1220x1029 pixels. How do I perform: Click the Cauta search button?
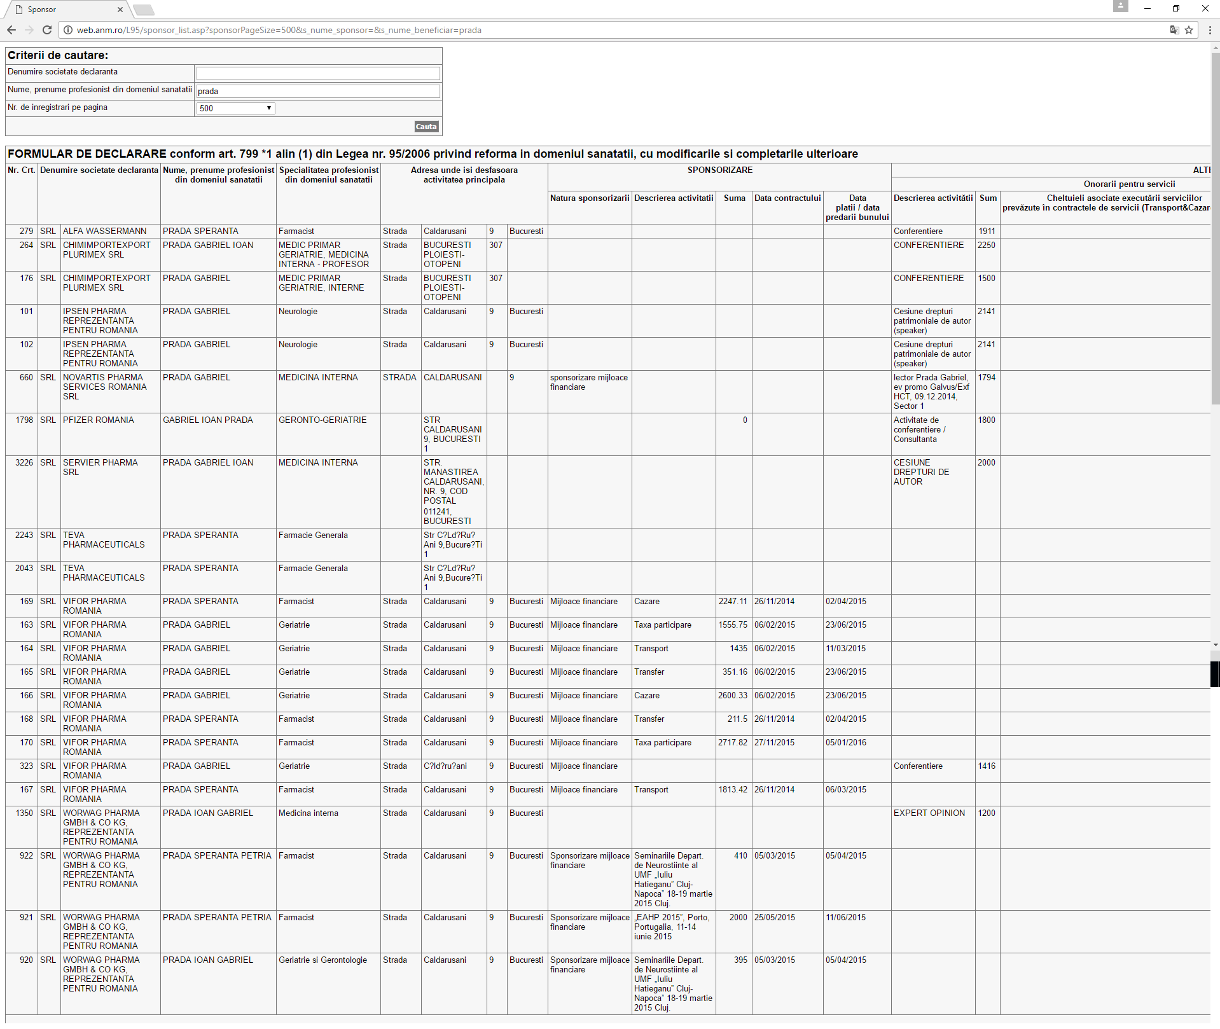[426, 127]
